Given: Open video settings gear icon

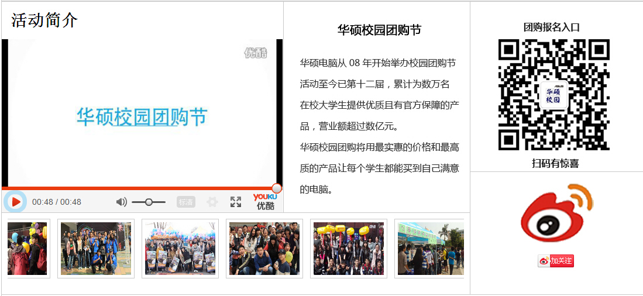Looking at the screenshot, I should tap(212, 202).
